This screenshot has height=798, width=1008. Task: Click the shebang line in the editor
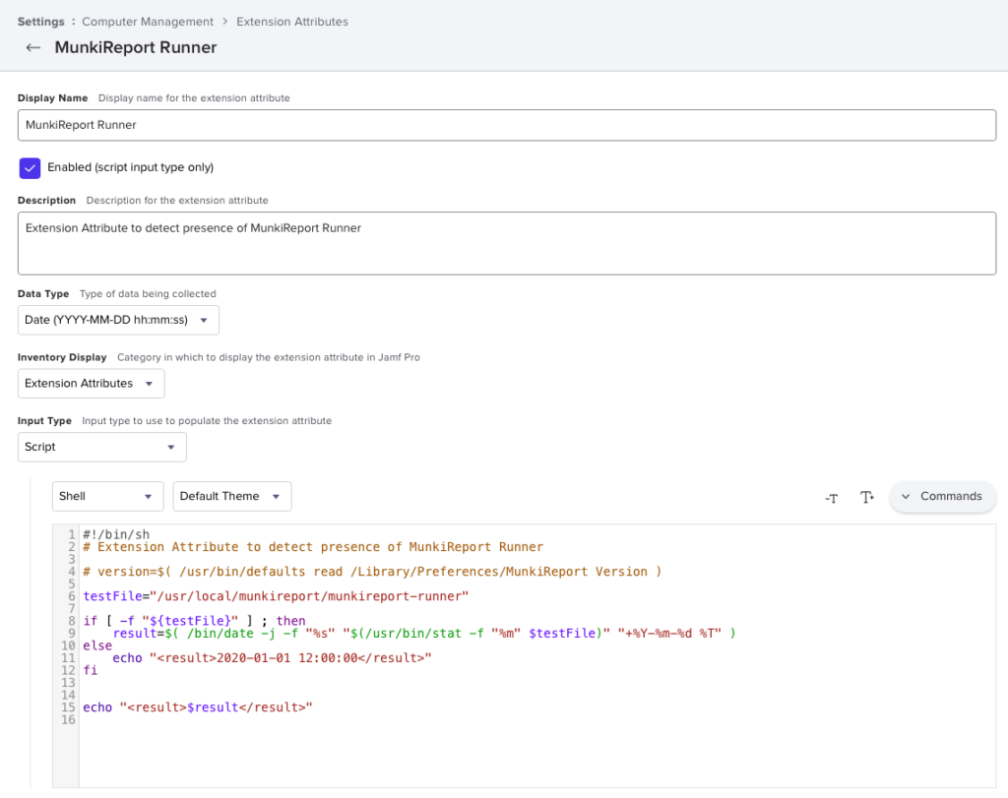(x=116, y=534)
